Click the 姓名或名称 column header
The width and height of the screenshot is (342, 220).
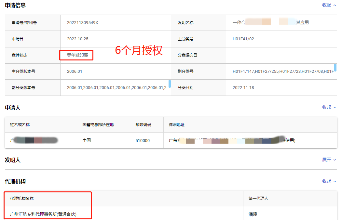click(20, 125)
